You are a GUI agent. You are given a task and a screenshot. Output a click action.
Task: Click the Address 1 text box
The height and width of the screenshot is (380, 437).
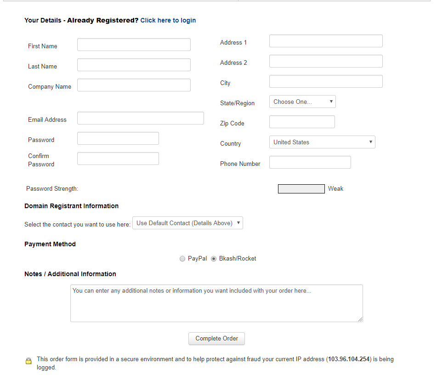click(326, 41)
